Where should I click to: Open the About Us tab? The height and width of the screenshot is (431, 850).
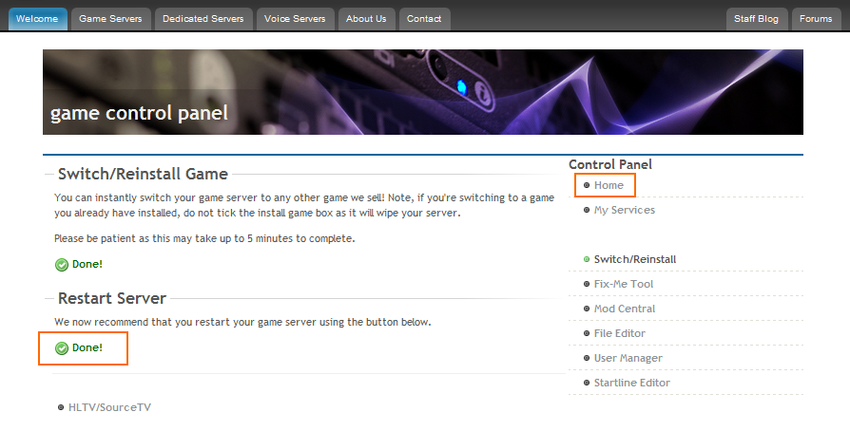coord(366,19)
